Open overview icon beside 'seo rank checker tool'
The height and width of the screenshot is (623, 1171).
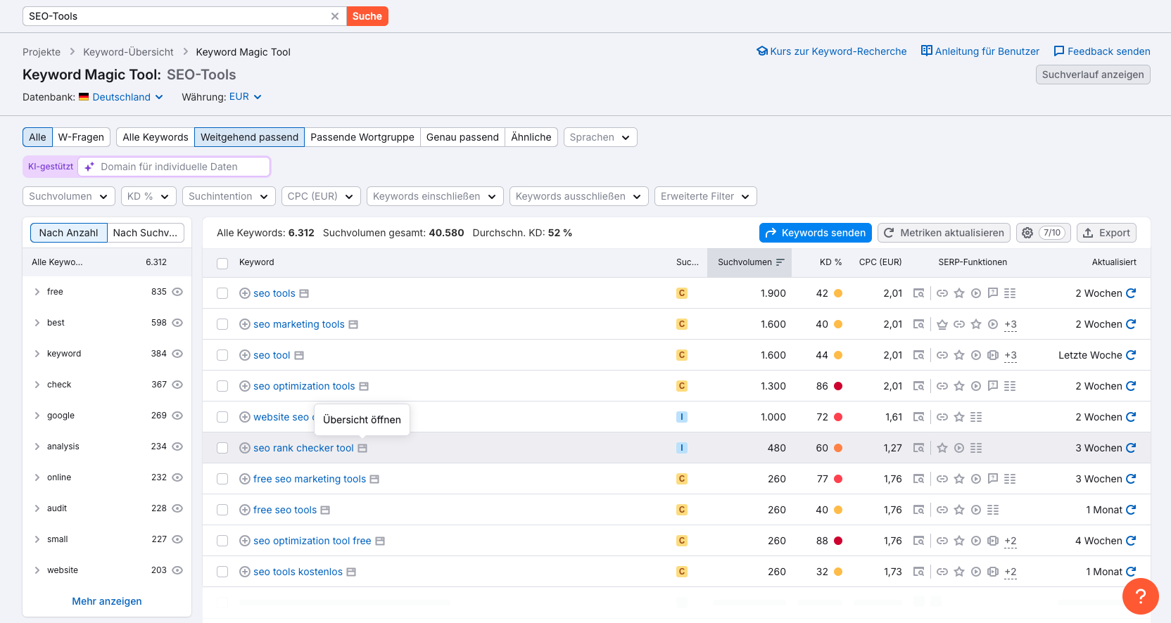(x=362, y=448)
